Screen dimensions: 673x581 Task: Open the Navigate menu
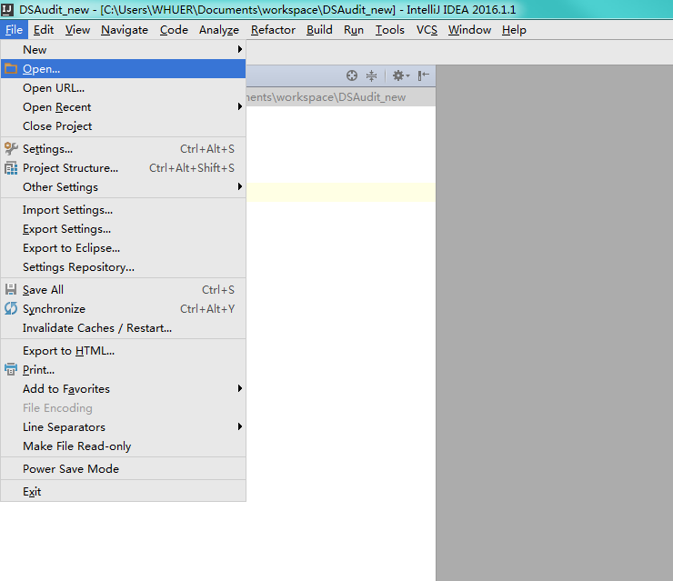125,30
